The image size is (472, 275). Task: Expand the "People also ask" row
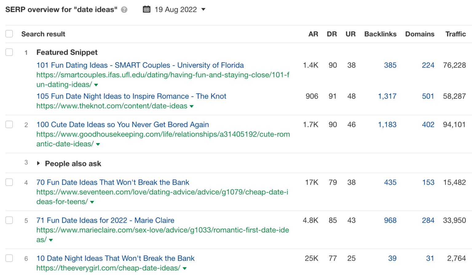pos(38,163)
